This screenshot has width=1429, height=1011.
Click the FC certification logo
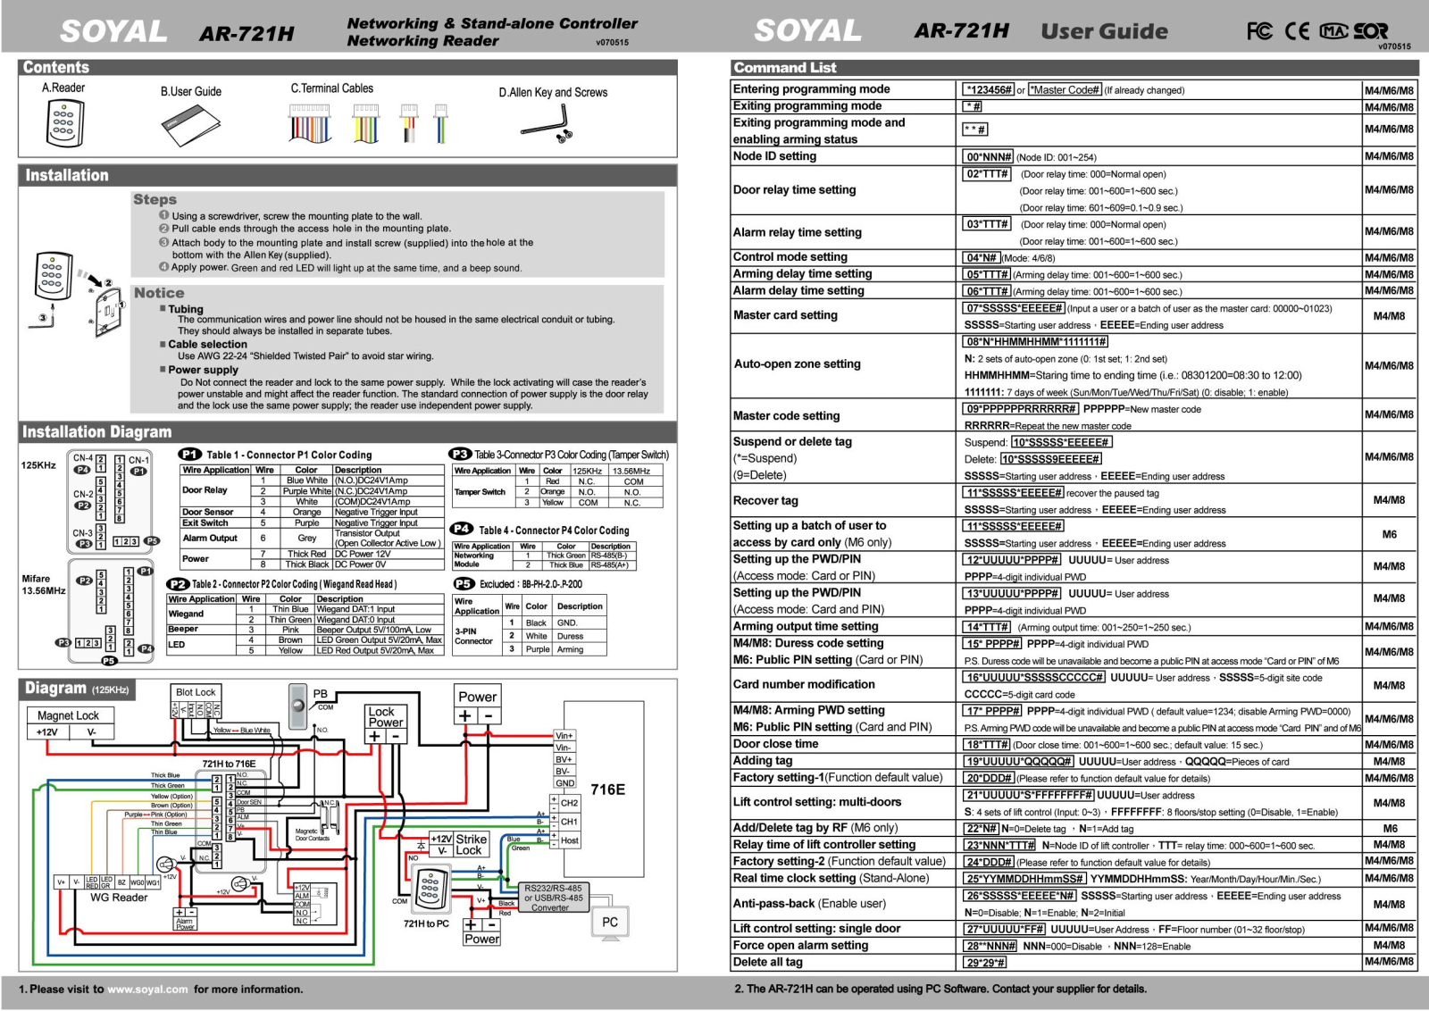pyautogui.click(x=1259, y=31)
